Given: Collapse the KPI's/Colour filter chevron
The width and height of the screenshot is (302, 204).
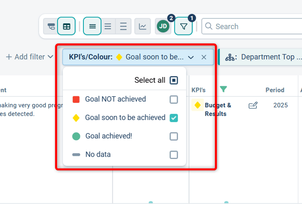Looking at the screenshot, I should tap(191, 57).
